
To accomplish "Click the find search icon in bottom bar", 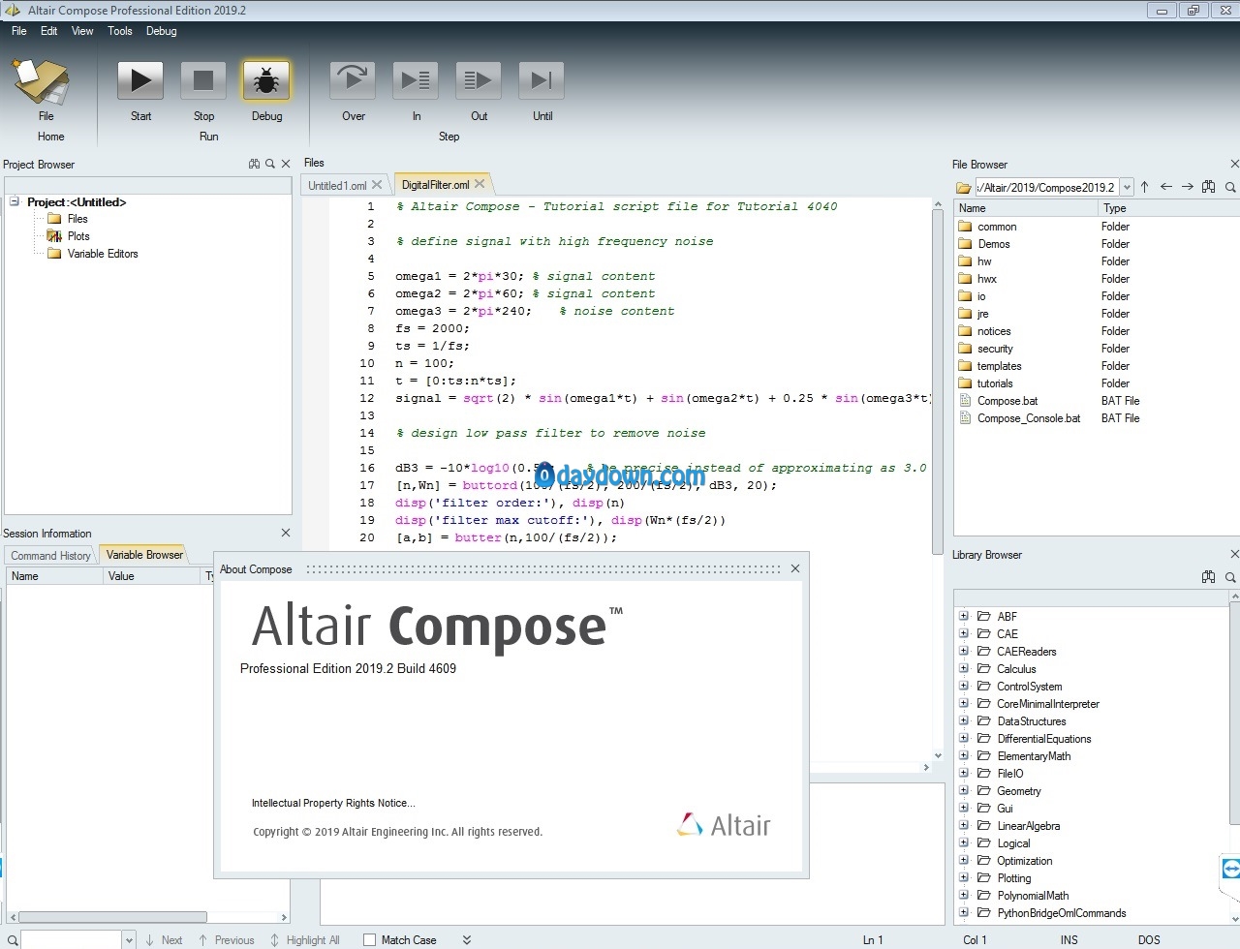I will click(x=13, y=940).
